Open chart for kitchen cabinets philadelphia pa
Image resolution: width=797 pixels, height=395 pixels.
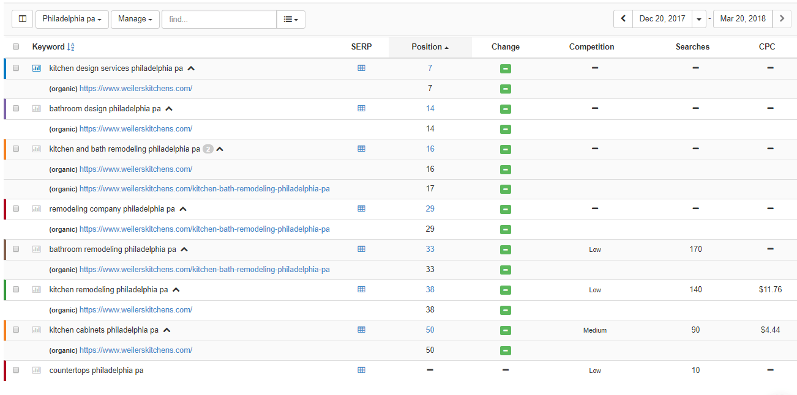click(x=37, y=330)
